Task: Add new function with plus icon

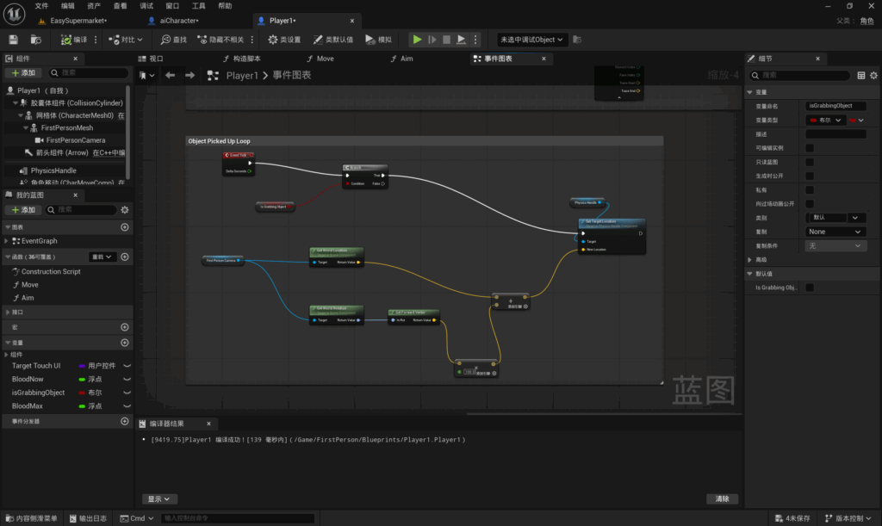Action: (125, 257)
